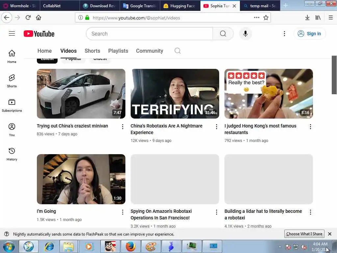Switch to the channel Shorts tab

(x=92, y=51)
